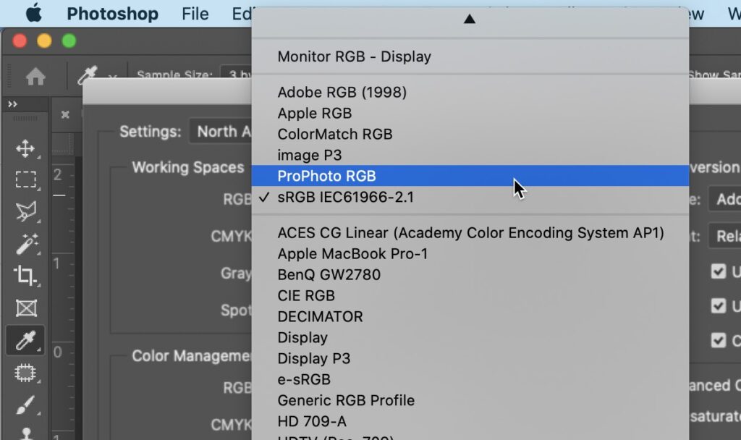Screen dimensions: 741x440
Task: Open the conversion Engine dropdown showing Ado
Action: pyautogui.click(x=724, y=199)
